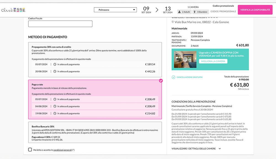
Task: Click clock icon on the €189,54 row
Action: (x=55, y=64)
